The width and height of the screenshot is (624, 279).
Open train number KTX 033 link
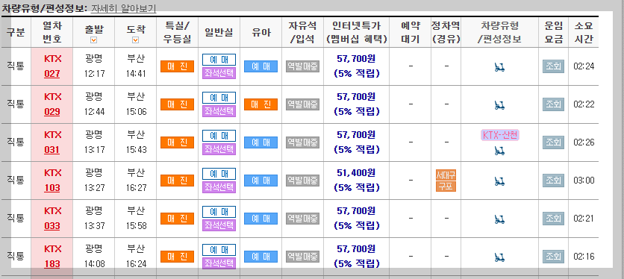tap(52, 226)
